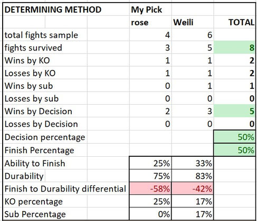
Task: Click Weili's Durability 83% cell
Action: (193, 176)
